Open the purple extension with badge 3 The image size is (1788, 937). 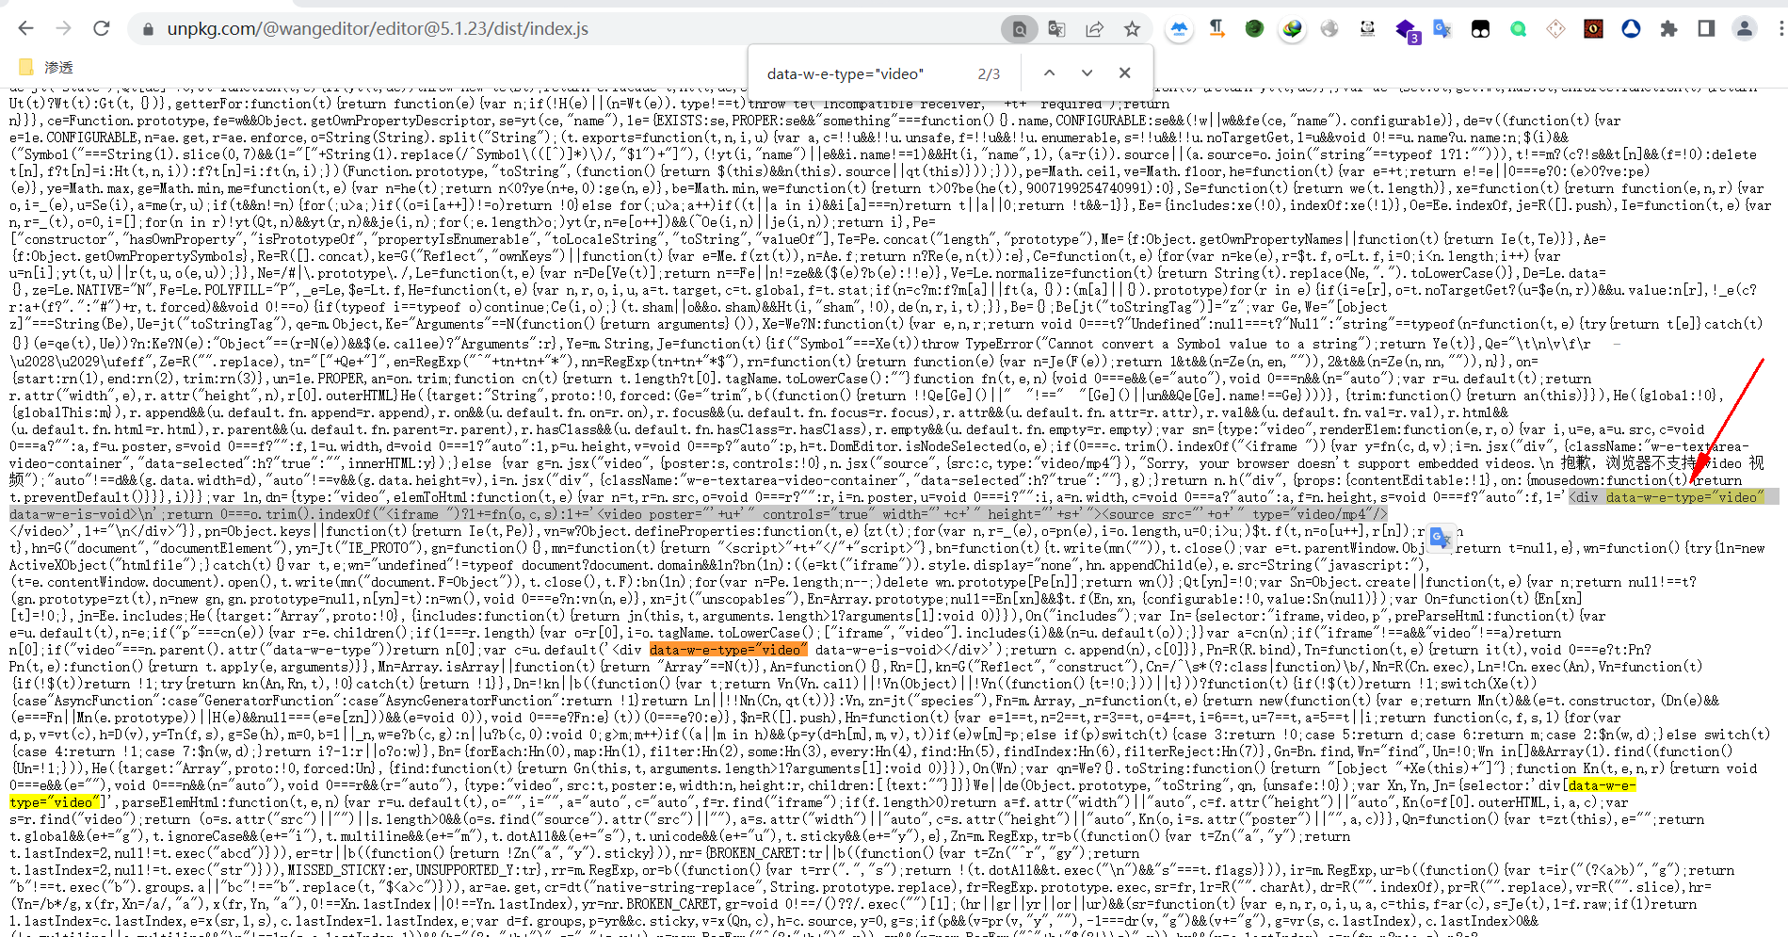[1407, 30]
